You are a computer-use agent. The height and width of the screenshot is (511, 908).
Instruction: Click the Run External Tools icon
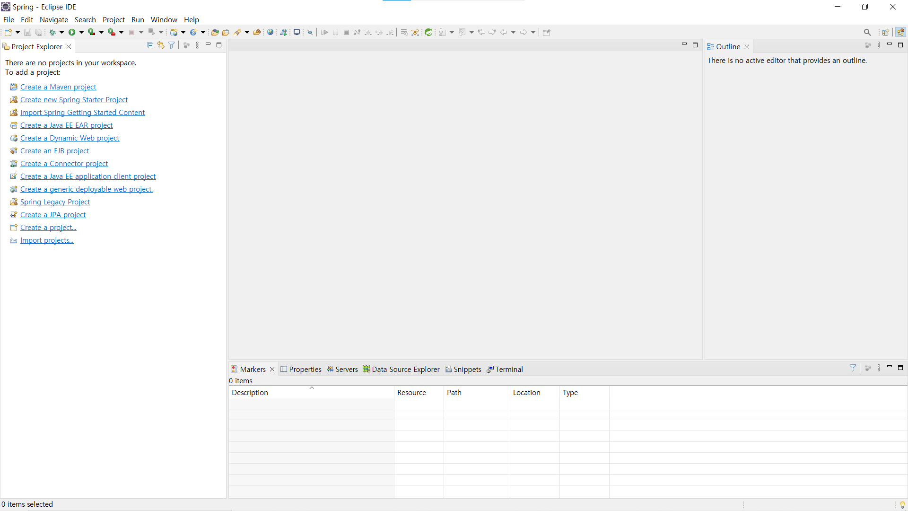coord(111,32)
